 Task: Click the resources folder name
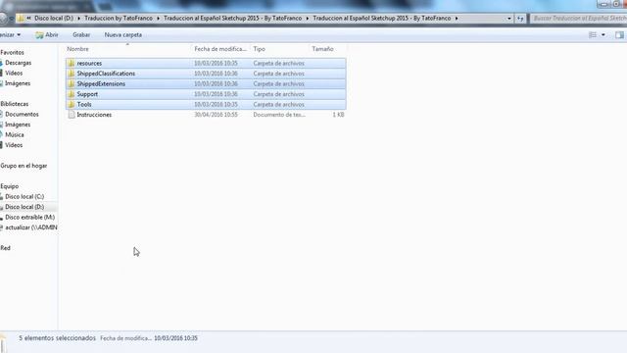coord(89,63)
